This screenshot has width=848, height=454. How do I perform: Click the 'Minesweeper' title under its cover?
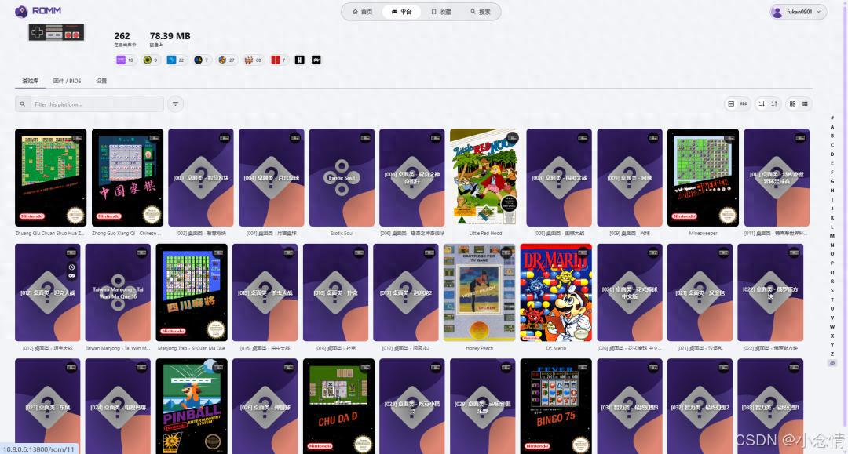pyautogui.click(x=703, y=233)
